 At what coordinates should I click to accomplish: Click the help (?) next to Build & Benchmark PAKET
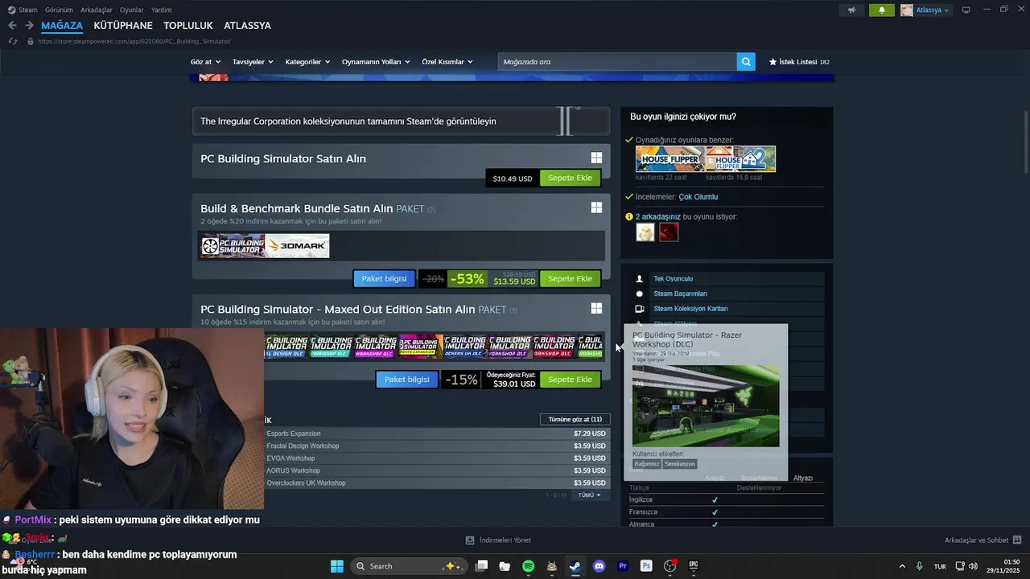(431, 210)
